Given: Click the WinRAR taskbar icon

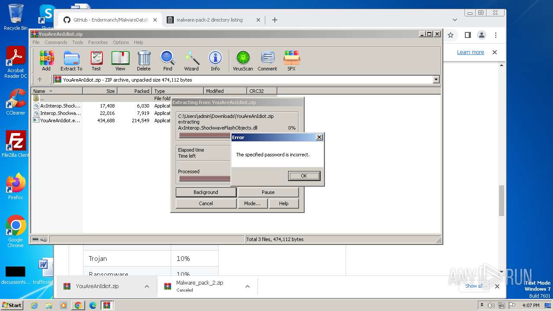Looking at the screenshot, I should click(107, 305).
